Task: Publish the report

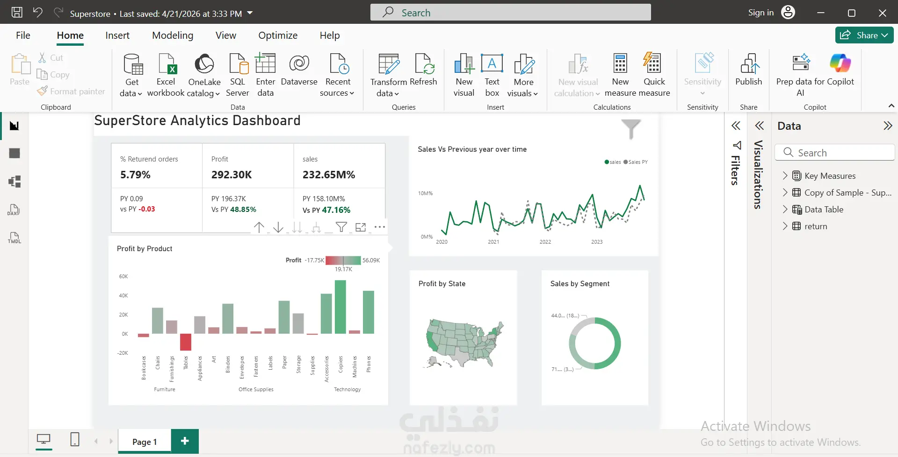Action: point(749,70)
